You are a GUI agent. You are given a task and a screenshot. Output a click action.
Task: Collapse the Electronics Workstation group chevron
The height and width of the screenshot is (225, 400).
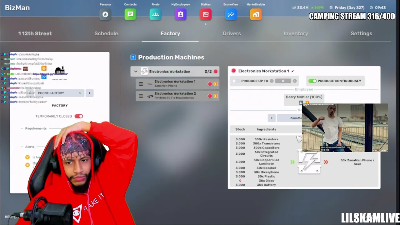136,72
